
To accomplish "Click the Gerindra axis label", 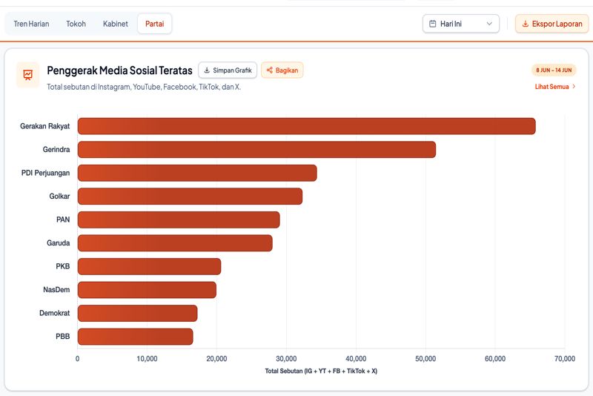I will [56, 150].
